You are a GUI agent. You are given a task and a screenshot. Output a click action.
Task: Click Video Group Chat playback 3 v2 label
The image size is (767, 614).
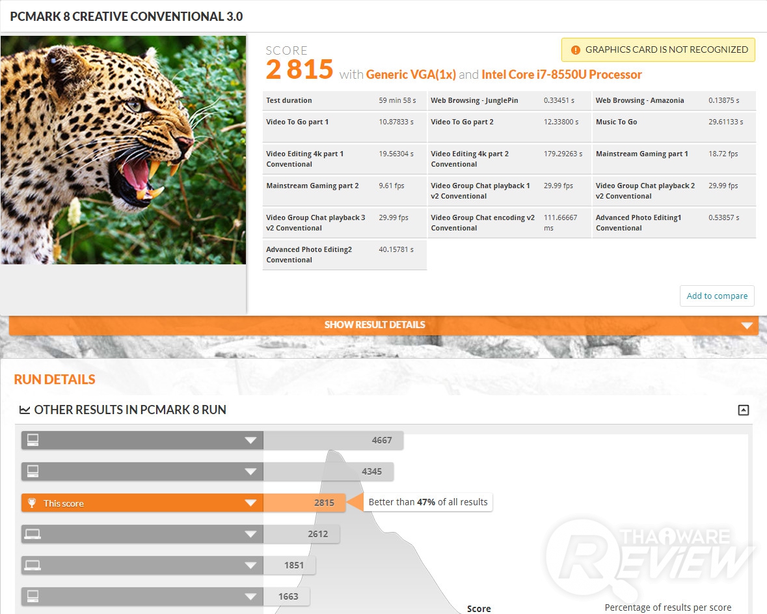[316, 223]
